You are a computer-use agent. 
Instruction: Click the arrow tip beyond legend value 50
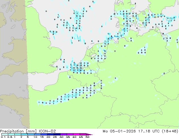click(x=89, y=134)
